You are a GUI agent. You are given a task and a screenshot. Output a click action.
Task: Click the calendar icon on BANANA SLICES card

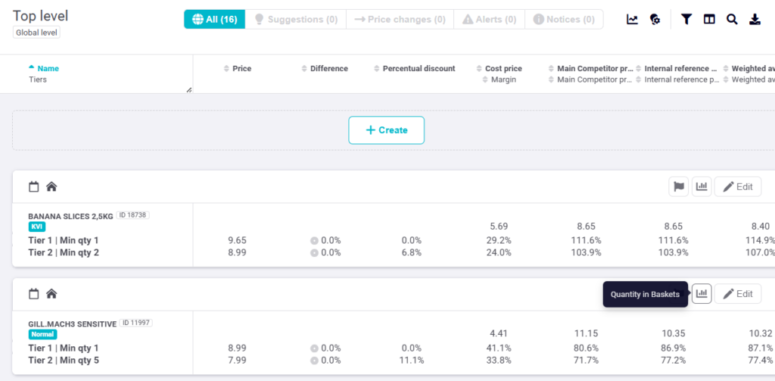coord(33,186)
